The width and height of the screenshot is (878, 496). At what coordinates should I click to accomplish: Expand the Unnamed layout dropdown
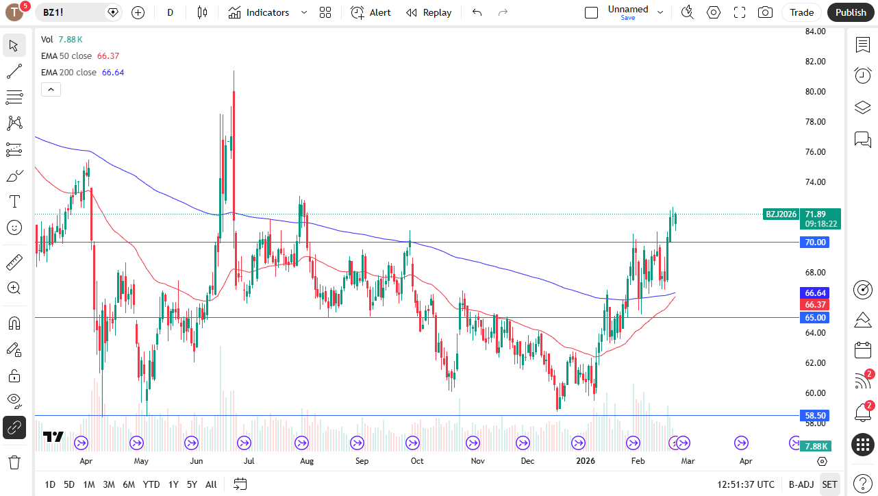tap(660, 12)
